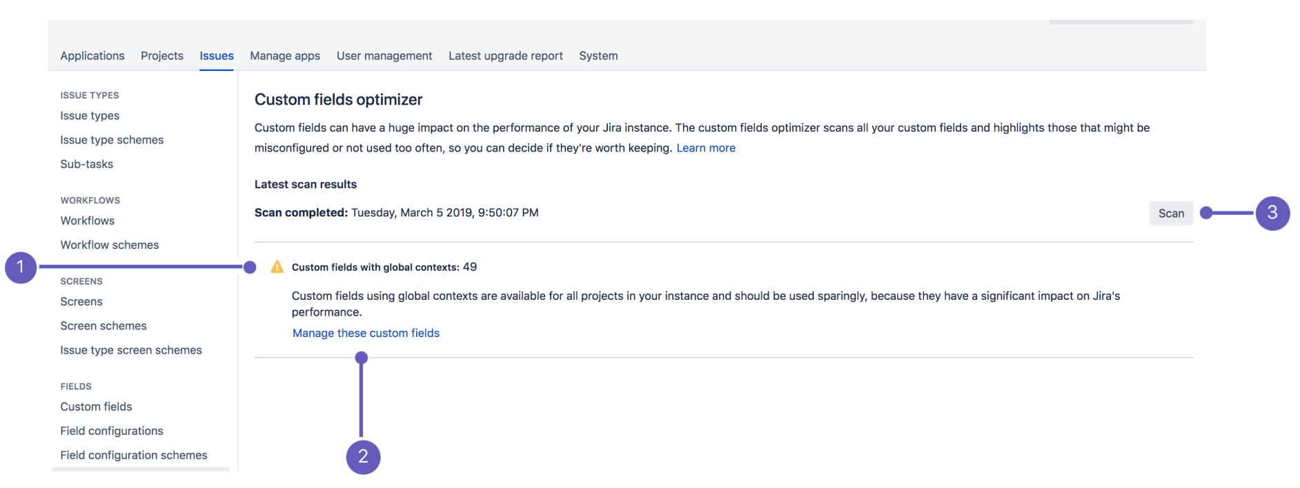Switch to the System tab
The image size is (1300, 488).
point(598,56)
